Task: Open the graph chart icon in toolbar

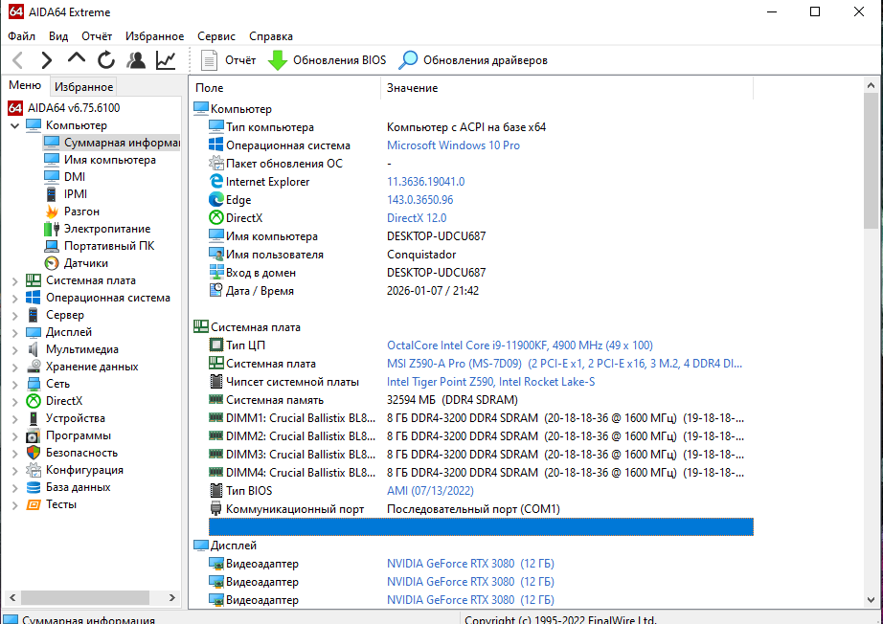Action: pos(166,60)
